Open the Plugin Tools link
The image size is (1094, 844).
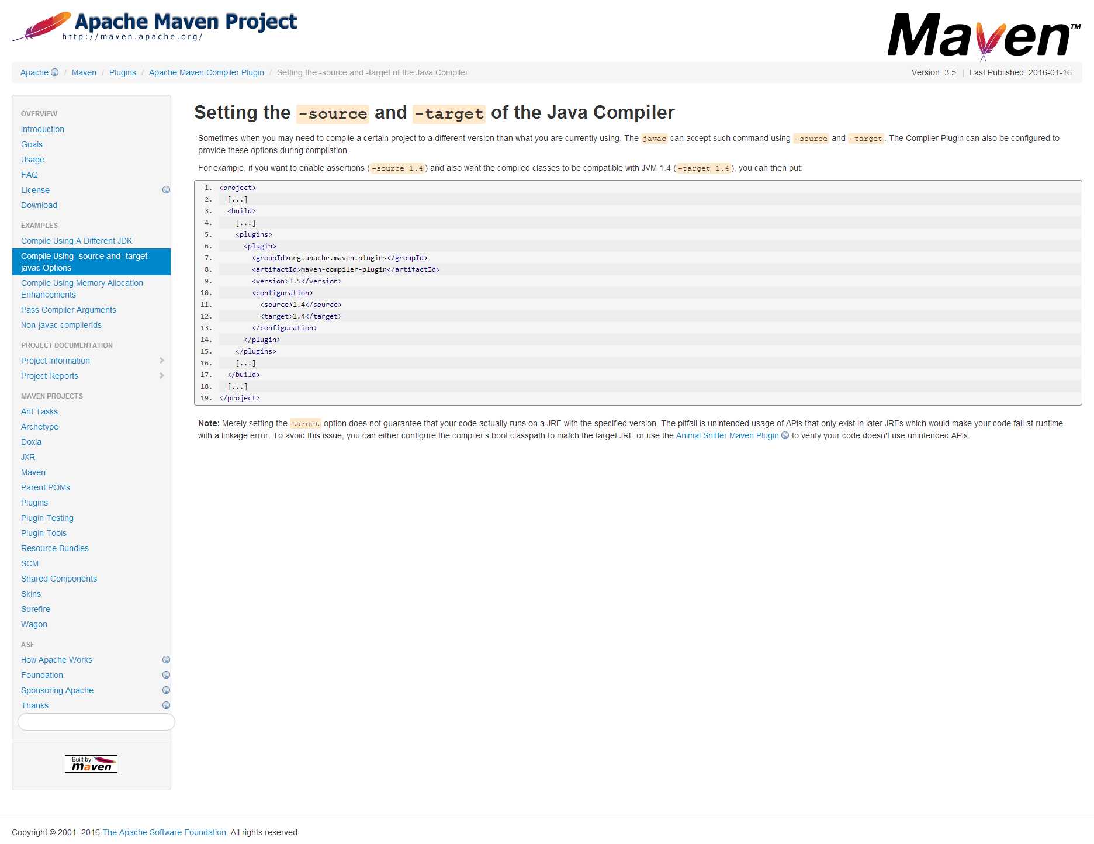click(44, 533)
